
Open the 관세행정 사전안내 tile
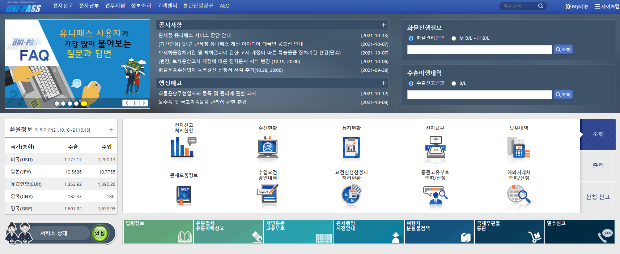click(369, 232)
